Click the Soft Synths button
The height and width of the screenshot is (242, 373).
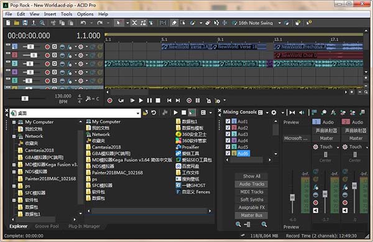point(251,200)
